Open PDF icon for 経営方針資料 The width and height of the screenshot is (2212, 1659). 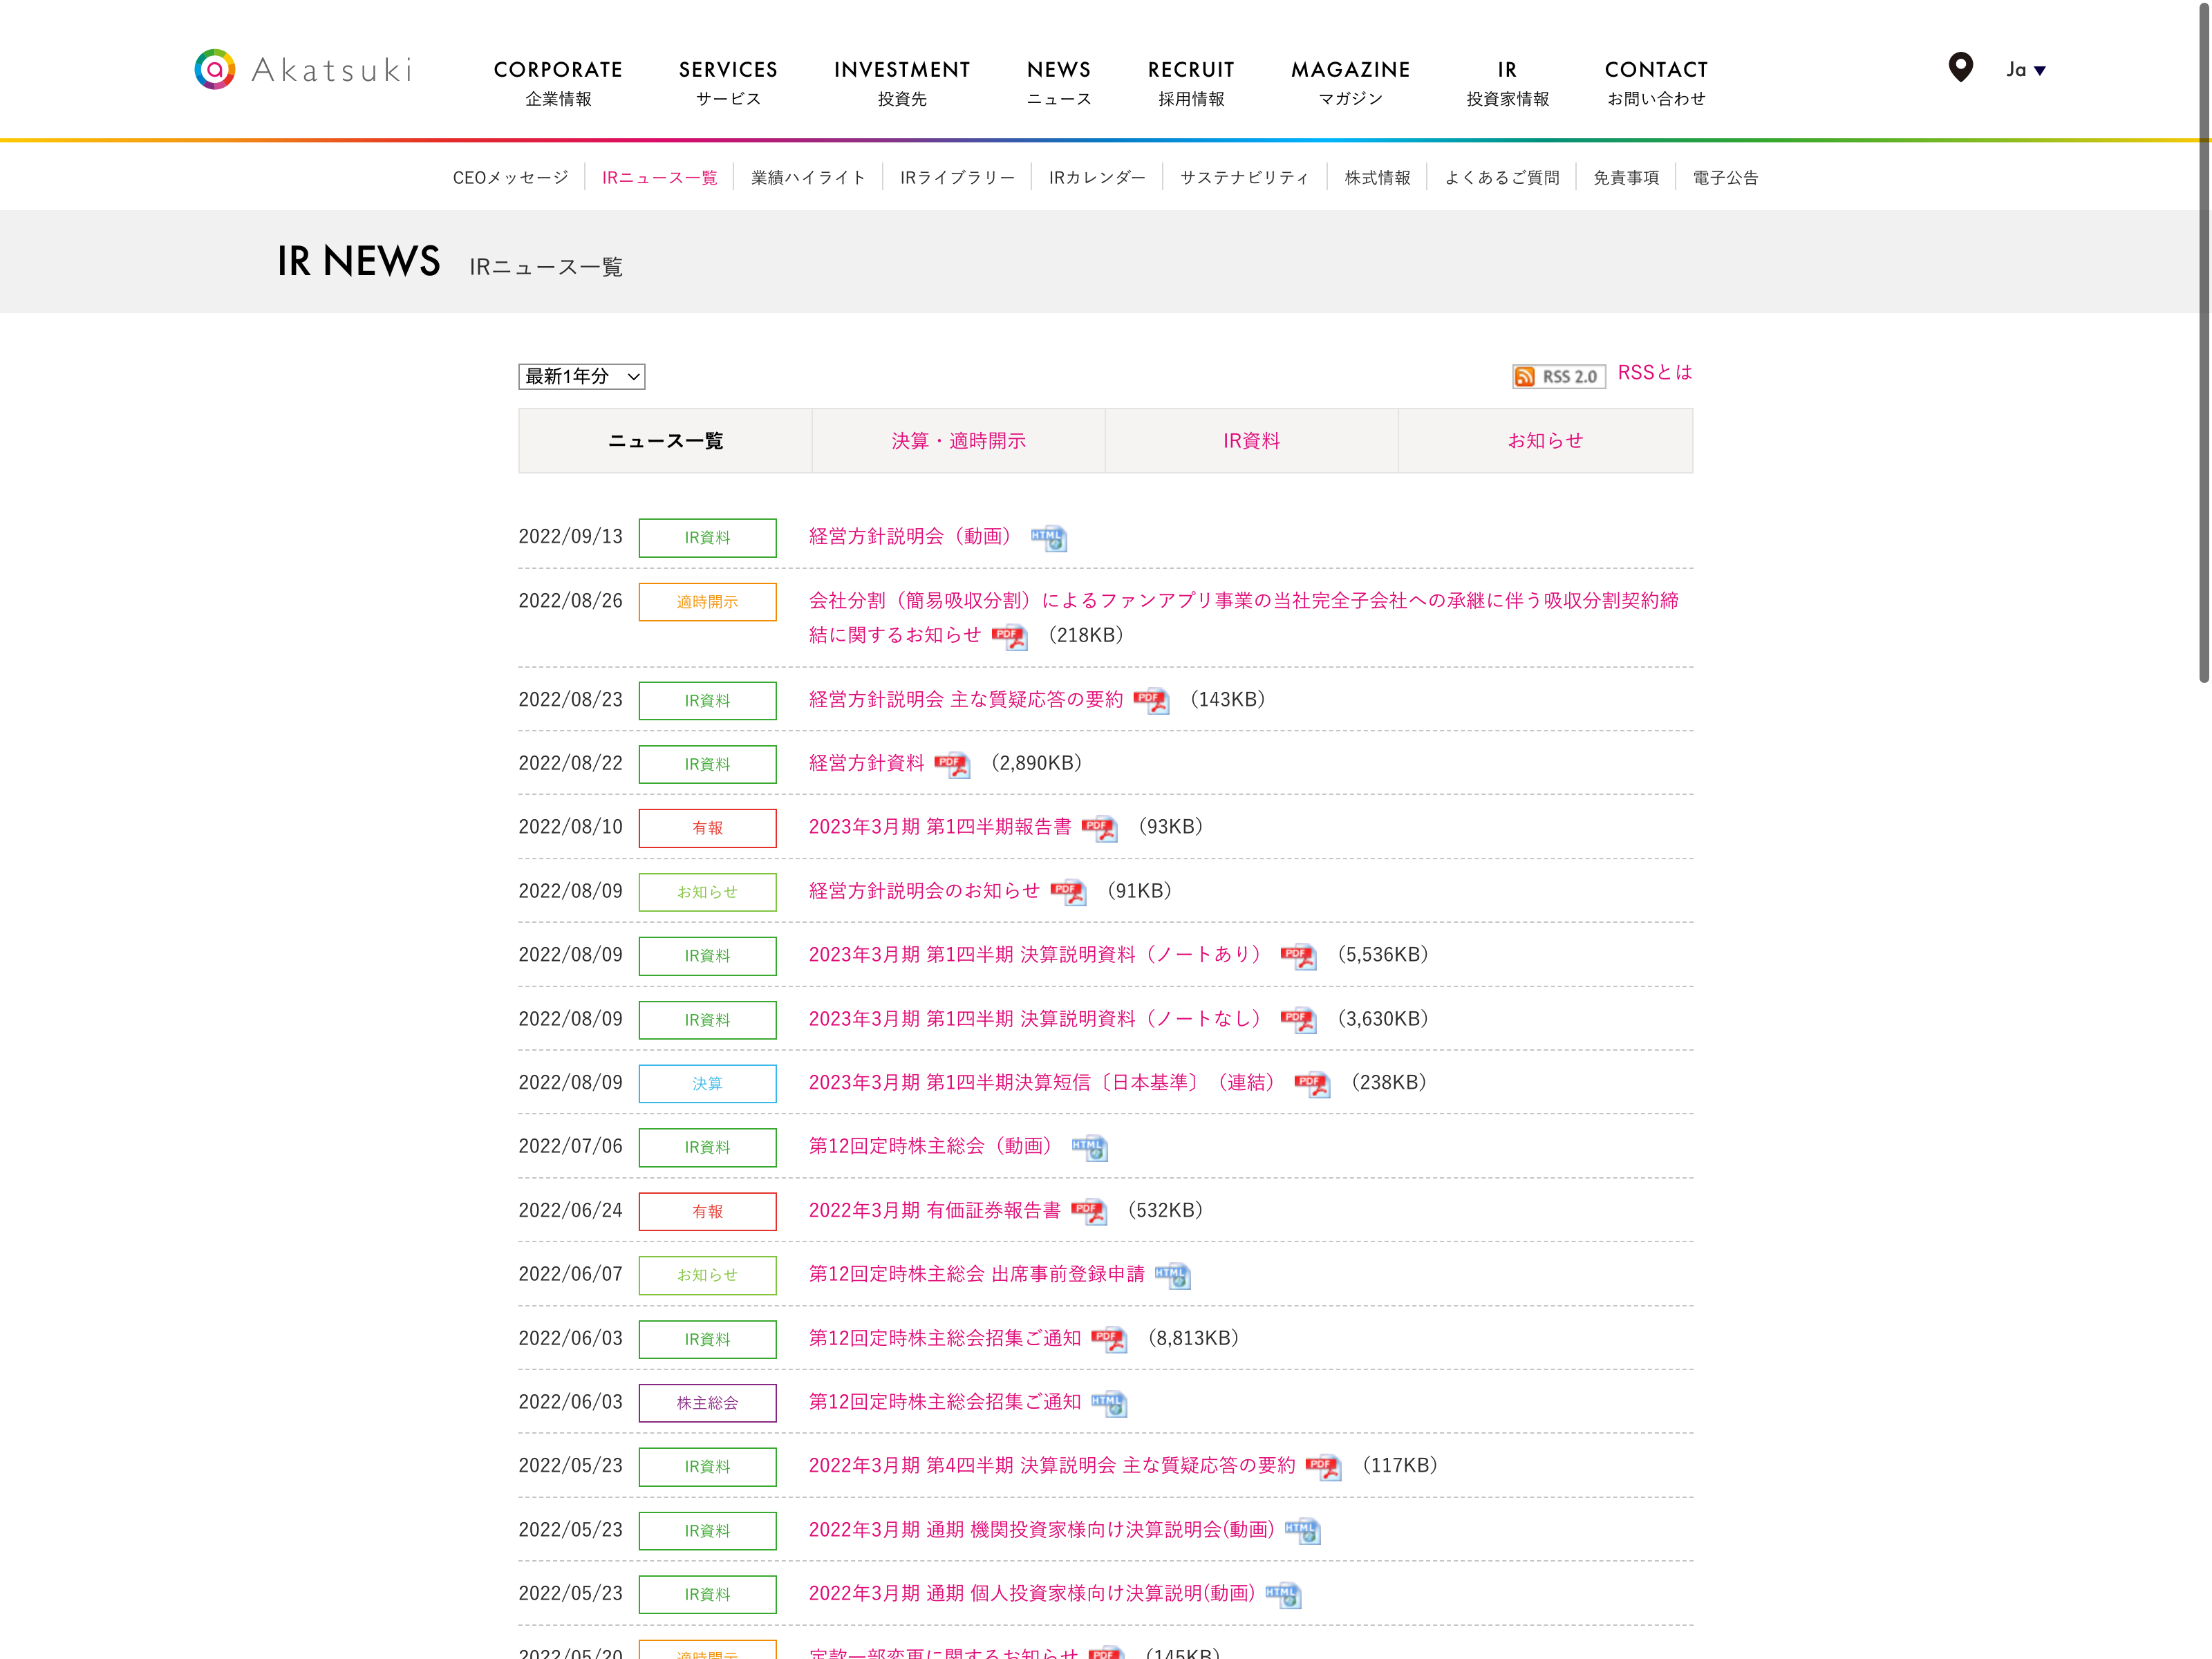(x=951, y=765)
